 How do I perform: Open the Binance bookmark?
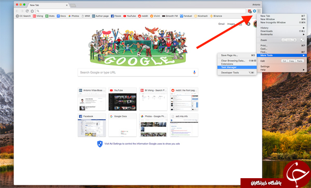click(x=216, y=16)
